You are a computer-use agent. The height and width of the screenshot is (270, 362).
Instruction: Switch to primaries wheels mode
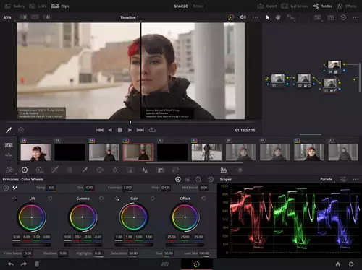178,179
